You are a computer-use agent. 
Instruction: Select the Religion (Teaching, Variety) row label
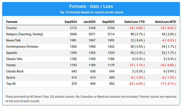click(x=24, y=34)
